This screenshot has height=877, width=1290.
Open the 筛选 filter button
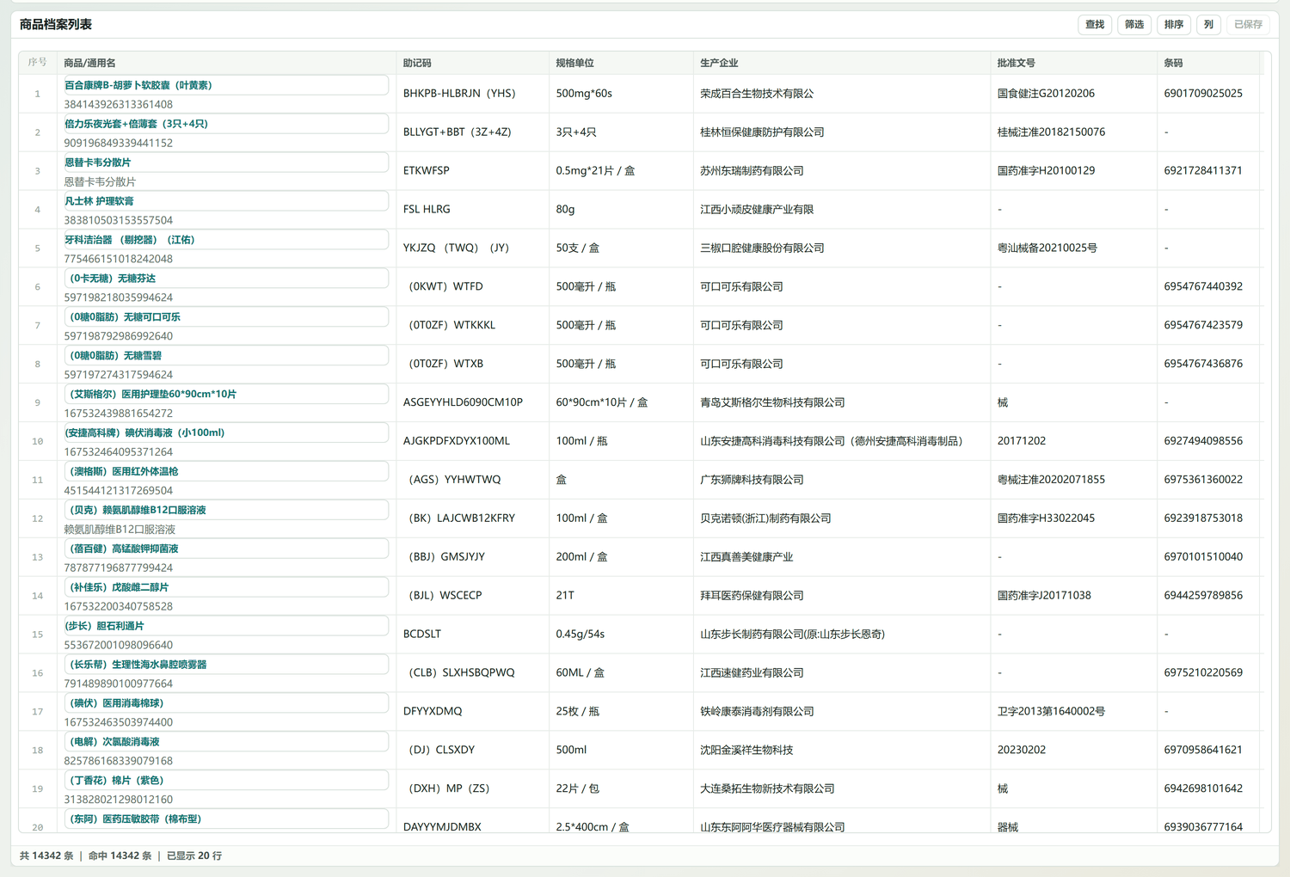point(1134,25)
